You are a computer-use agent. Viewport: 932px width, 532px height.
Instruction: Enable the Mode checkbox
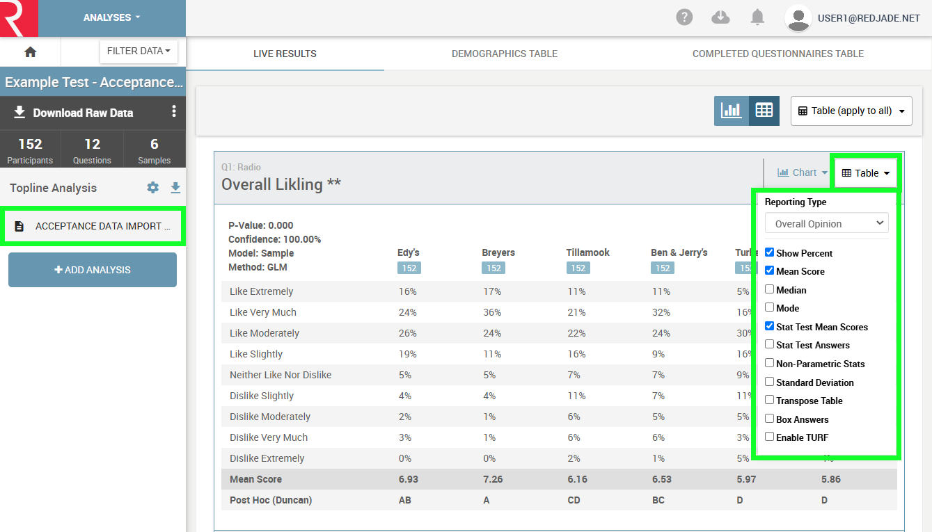click(x=769, y=307)
